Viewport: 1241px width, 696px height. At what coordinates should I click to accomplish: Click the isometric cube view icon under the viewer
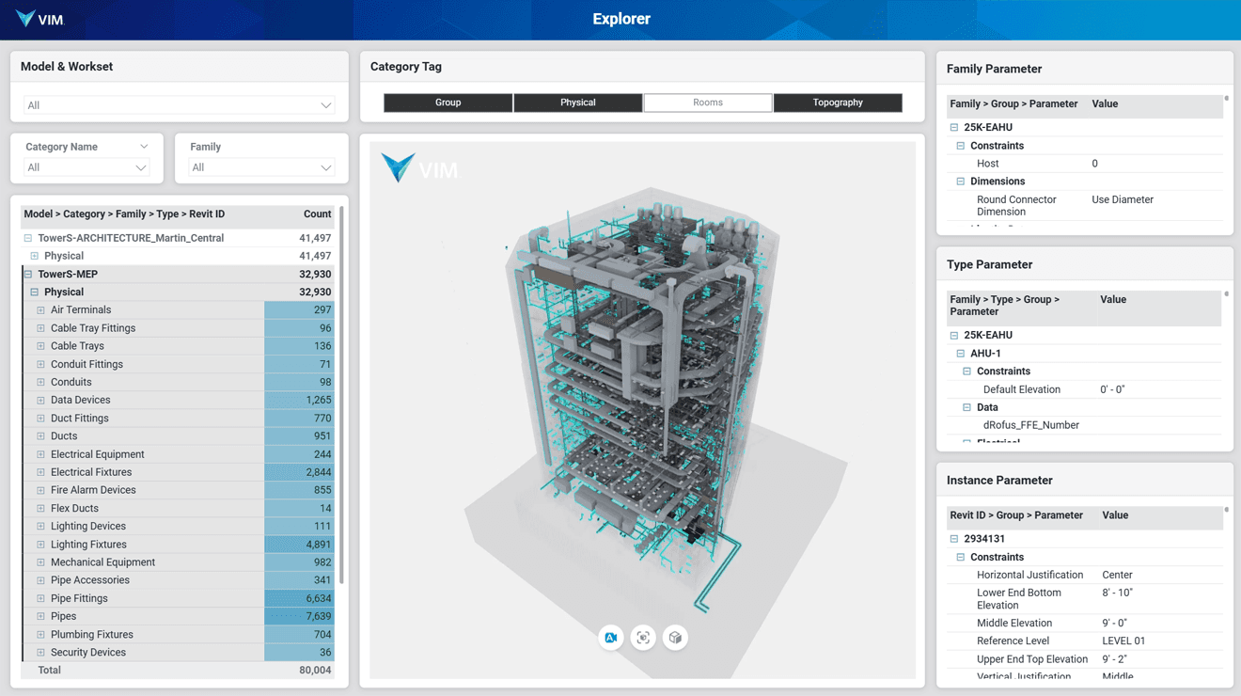point(675,638)
